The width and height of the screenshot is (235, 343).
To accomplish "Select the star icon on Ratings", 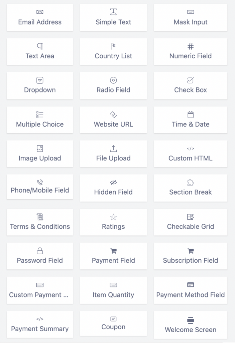I will coord(113,217).
